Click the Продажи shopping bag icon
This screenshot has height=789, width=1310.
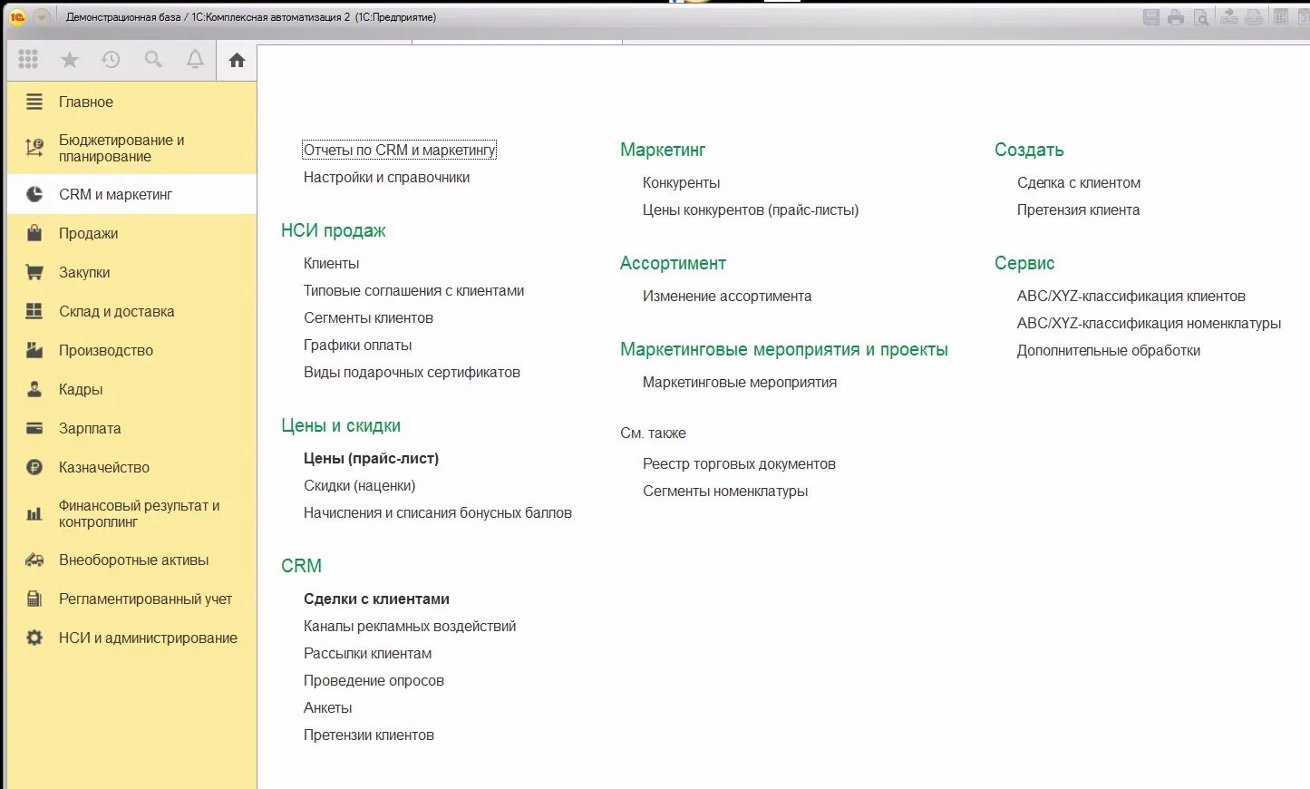pos(34,233)
